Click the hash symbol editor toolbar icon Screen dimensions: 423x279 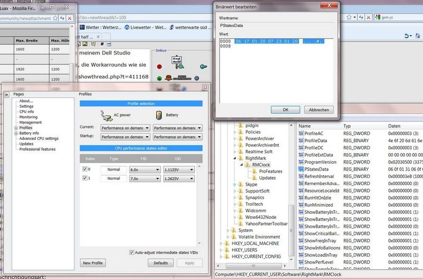tap(102, 44)
